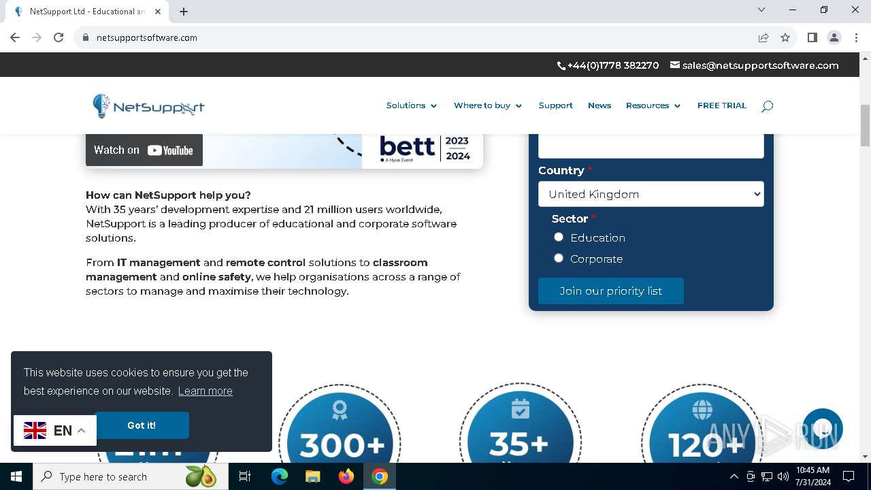The height and width of the screenshot is (490, 871).
Task: Click the page vertical scrollbar thumb
Action: [x=865, y=125]
